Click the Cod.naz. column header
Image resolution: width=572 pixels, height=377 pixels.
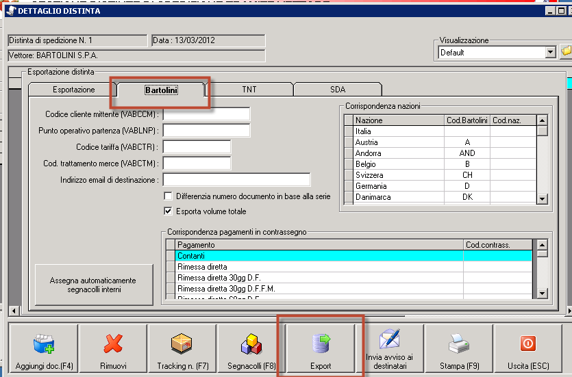(x=513, y=120)
